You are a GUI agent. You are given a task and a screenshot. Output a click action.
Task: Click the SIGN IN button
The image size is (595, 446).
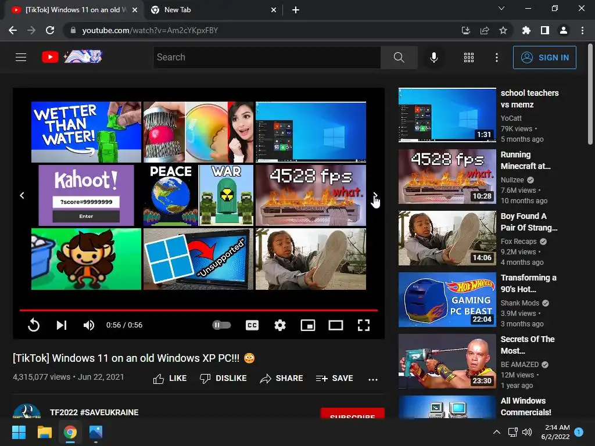click(544, 57)
